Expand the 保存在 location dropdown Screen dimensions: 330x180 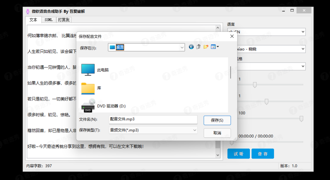(x=182, y=48)
